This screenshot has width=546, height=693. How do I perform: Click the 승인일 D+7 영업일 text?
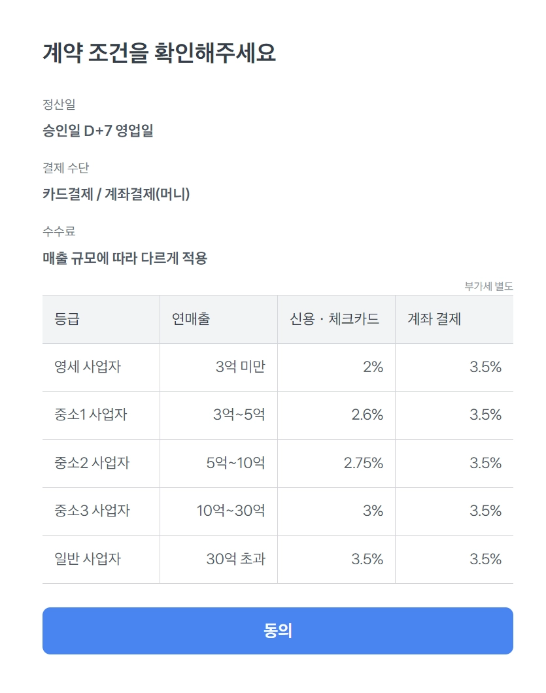(x=98, y=131)
